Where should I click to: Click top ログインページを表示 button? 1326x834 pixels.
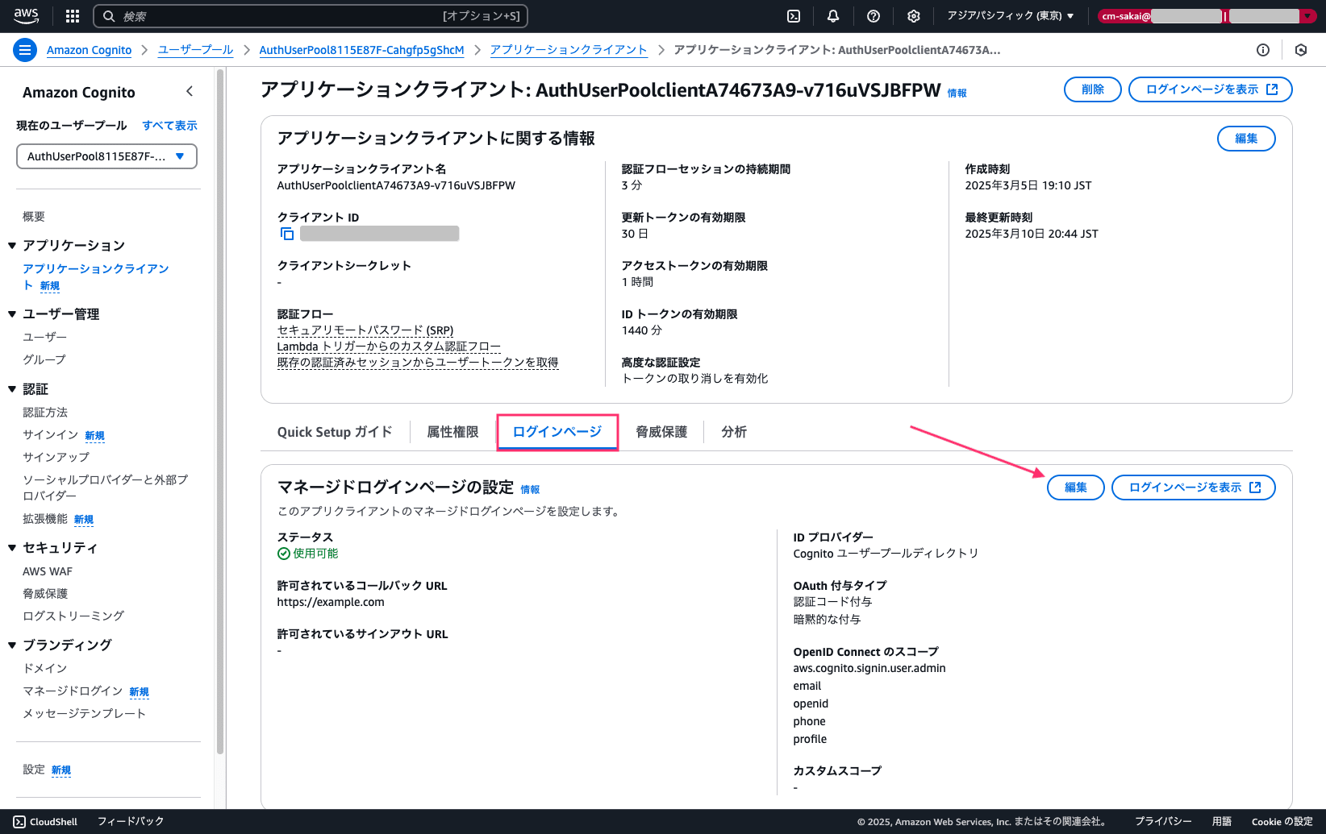tap(1211, 89)
